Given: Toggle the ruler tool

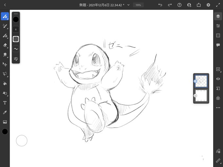Looking at the screenshot, I should (x=218, y=160).
